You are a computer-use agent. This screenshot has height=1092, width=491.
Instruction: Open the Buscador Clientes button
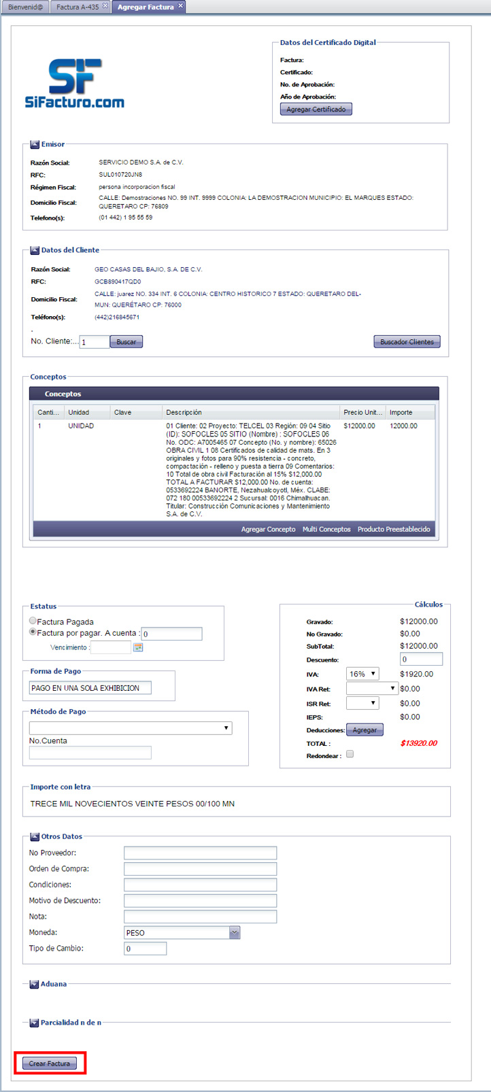[x=407, y=342]
